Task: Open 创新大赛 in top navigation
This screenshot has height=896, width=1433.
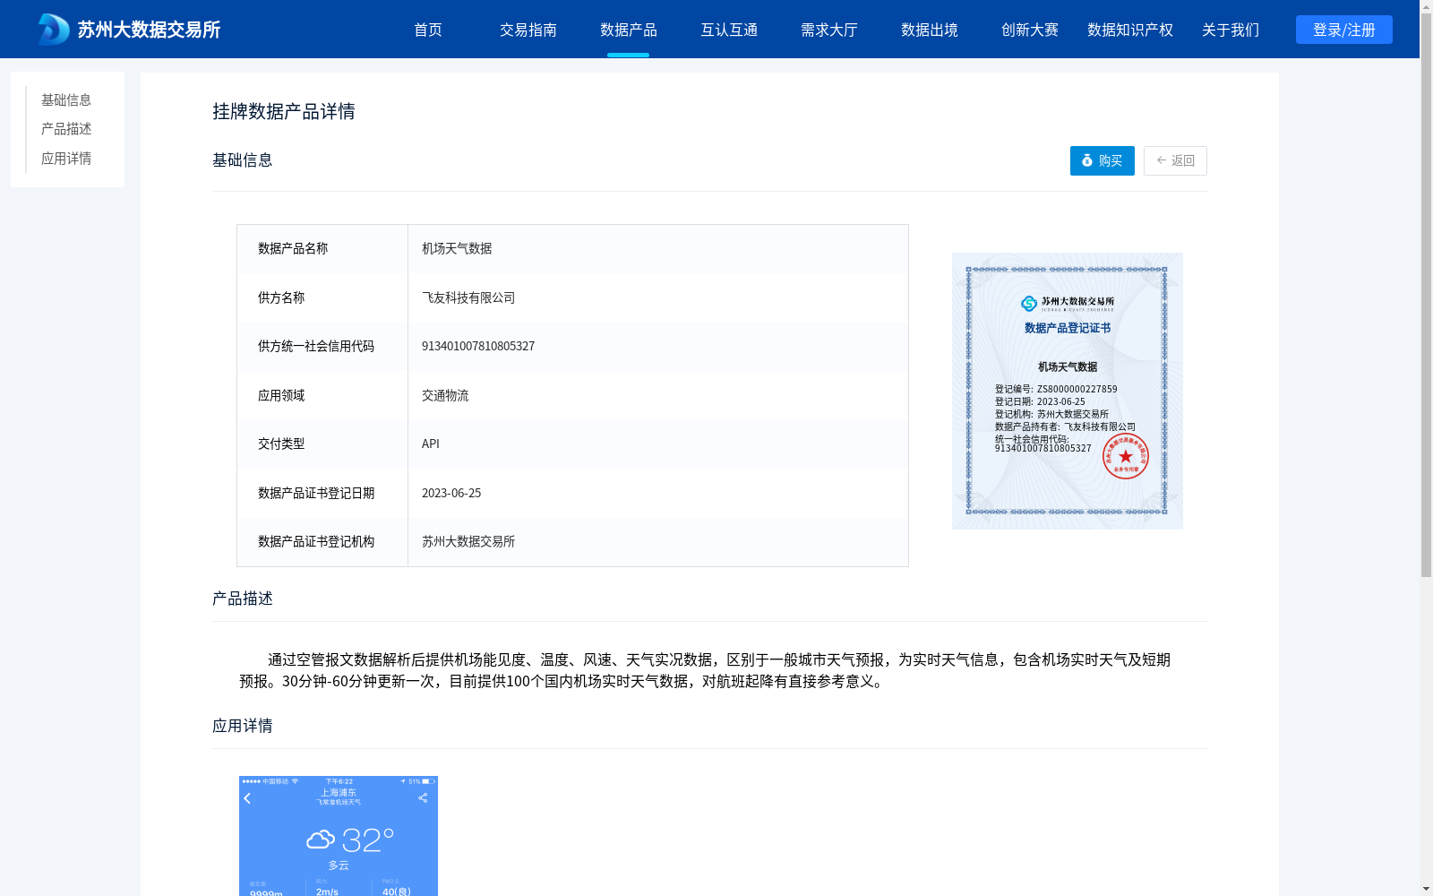Action: 1030,30
